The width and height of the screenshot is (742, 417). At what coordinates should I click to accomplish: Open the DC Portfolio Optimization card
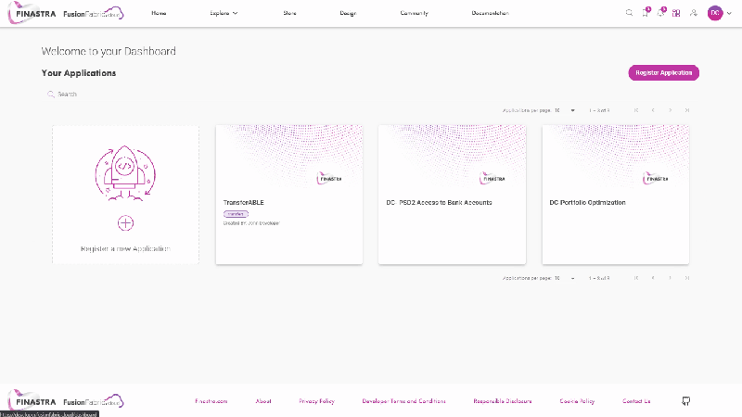(x=615, y=195)
